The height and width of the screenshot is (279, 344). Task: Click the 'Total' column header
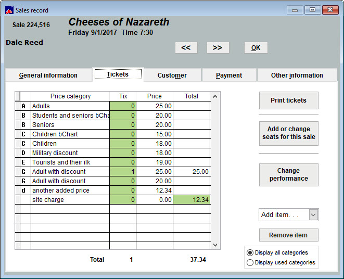pyautogui.click(x=192, y=96)
